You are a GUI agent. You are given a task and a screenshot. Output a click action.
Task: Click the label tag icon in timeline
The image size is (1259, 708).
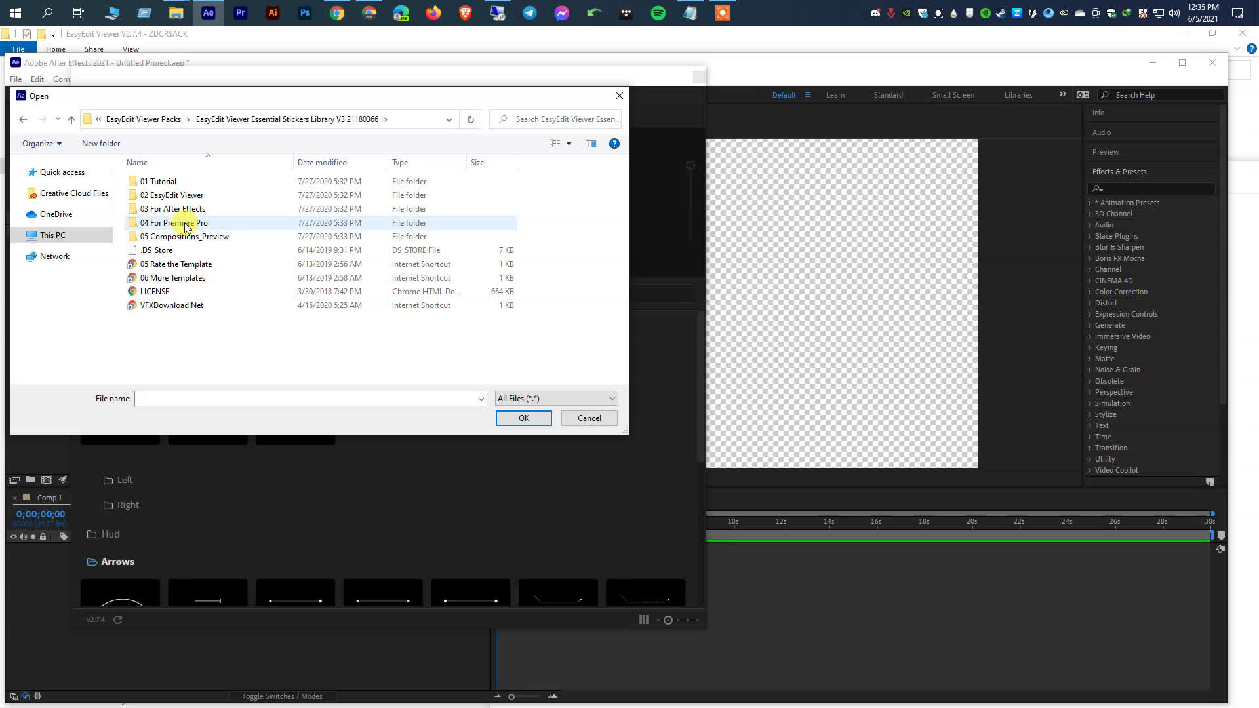64,536
